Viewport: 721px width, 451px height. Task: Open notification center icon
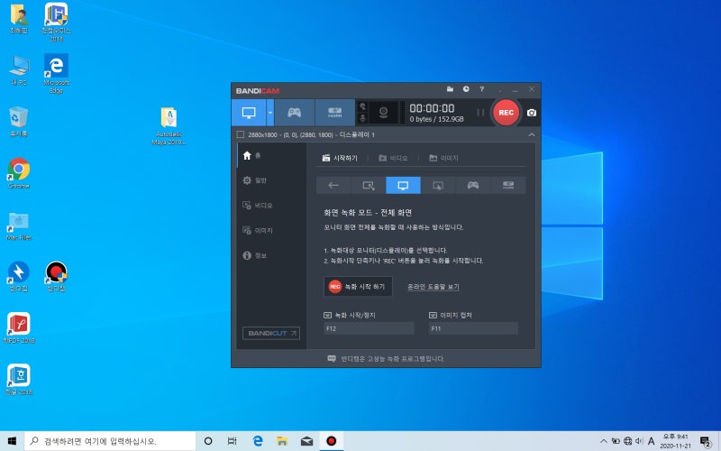point(706,441)
